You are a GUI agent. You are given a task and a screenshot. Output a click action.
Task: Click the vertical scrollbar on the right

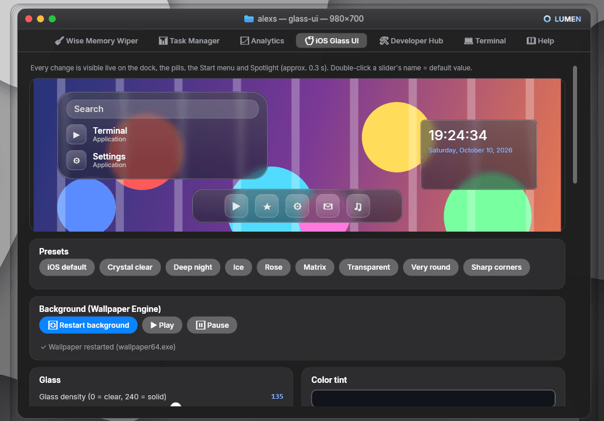pyautogui.click(x=575, y=124)
